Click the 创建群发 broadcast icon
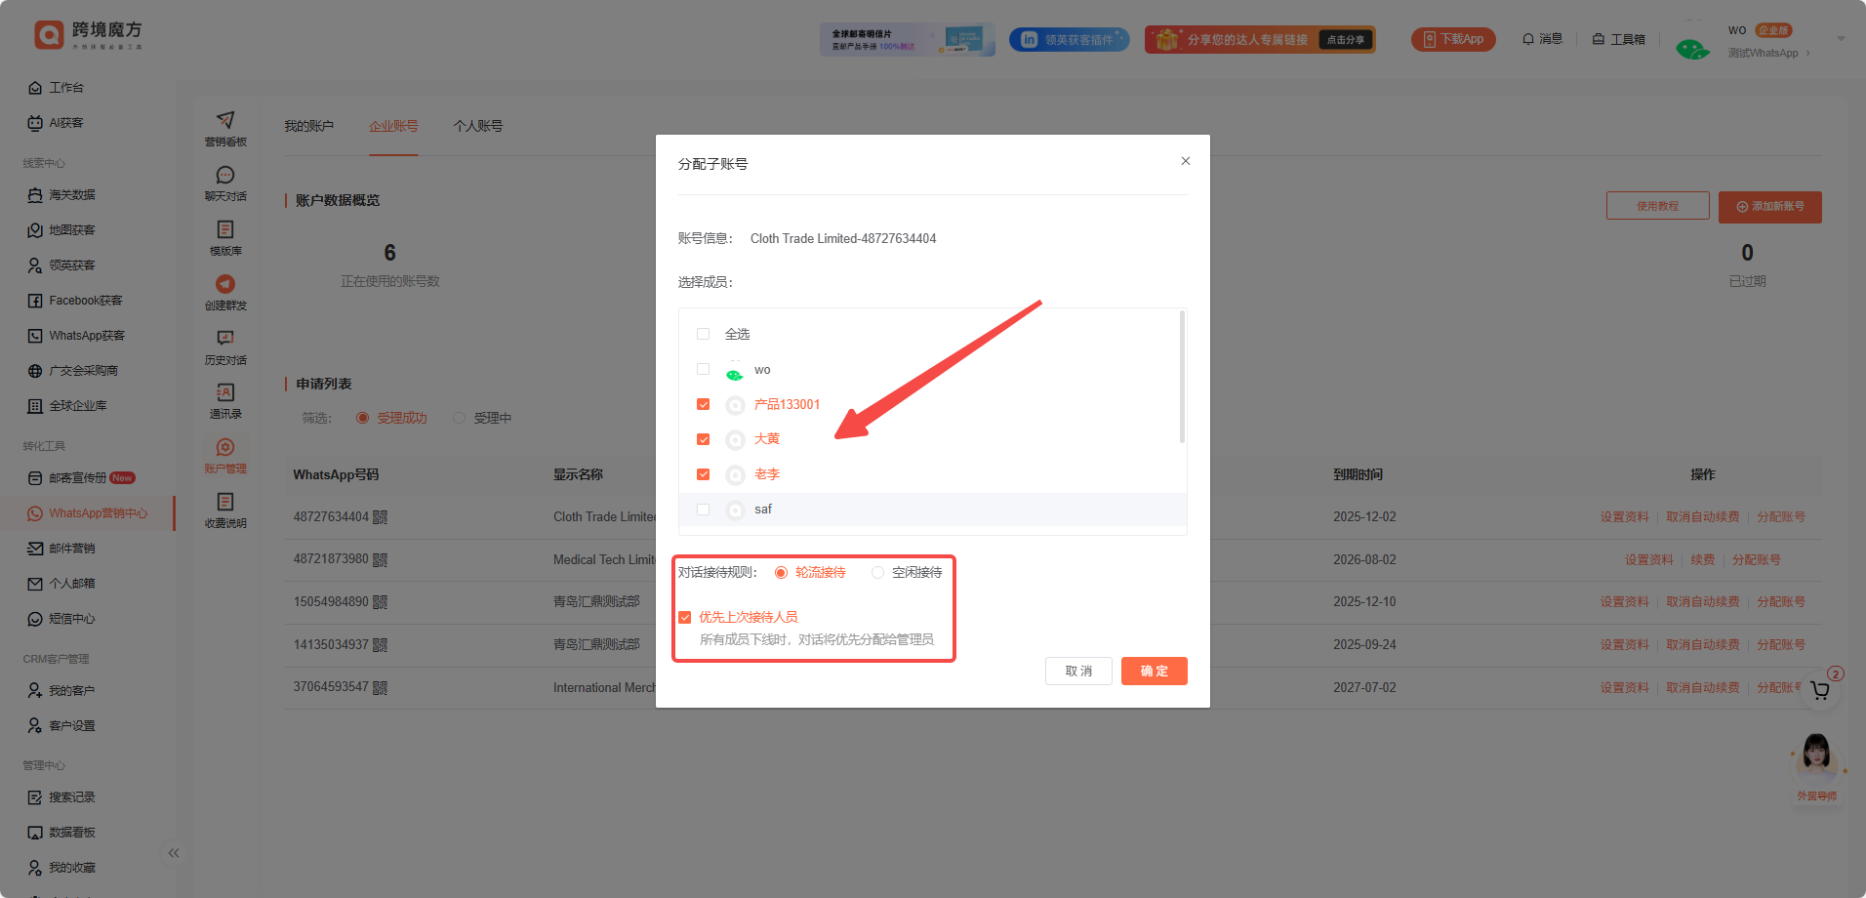 225,285
